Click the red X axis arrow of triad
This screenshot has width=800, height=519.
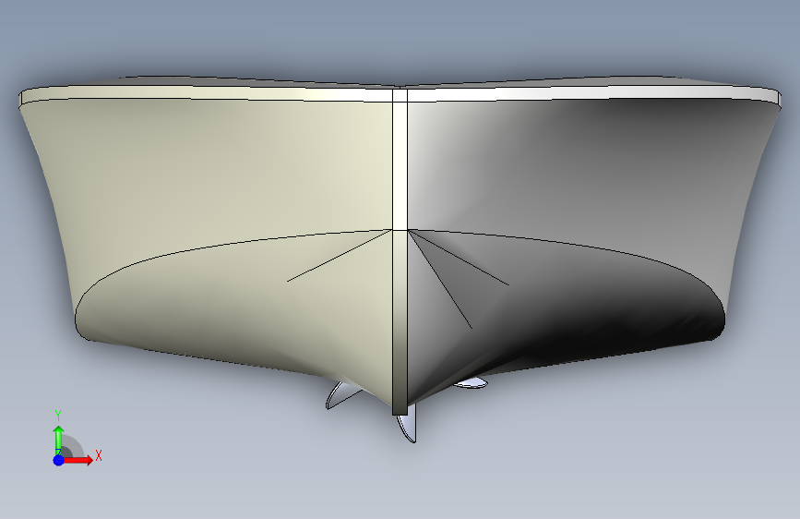pyautogui.click(x=78, y=460)
